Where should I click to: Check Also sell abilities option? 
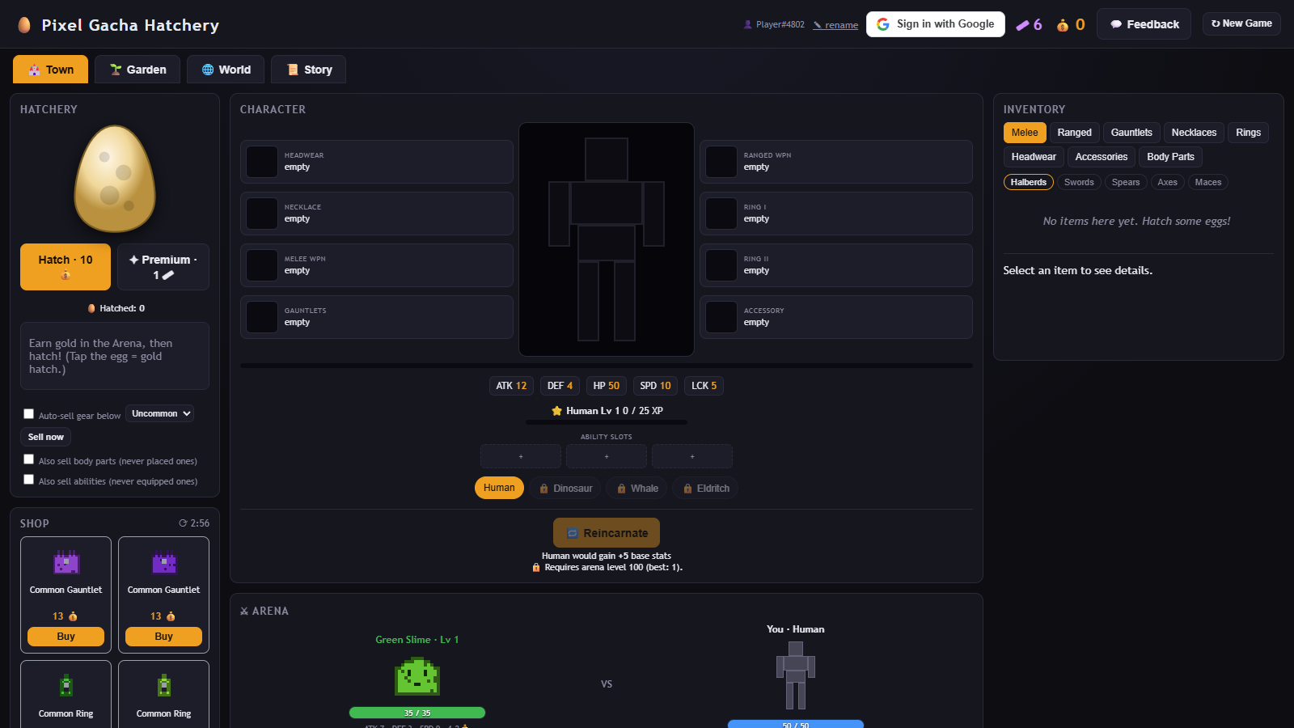[x=29, y=480]
